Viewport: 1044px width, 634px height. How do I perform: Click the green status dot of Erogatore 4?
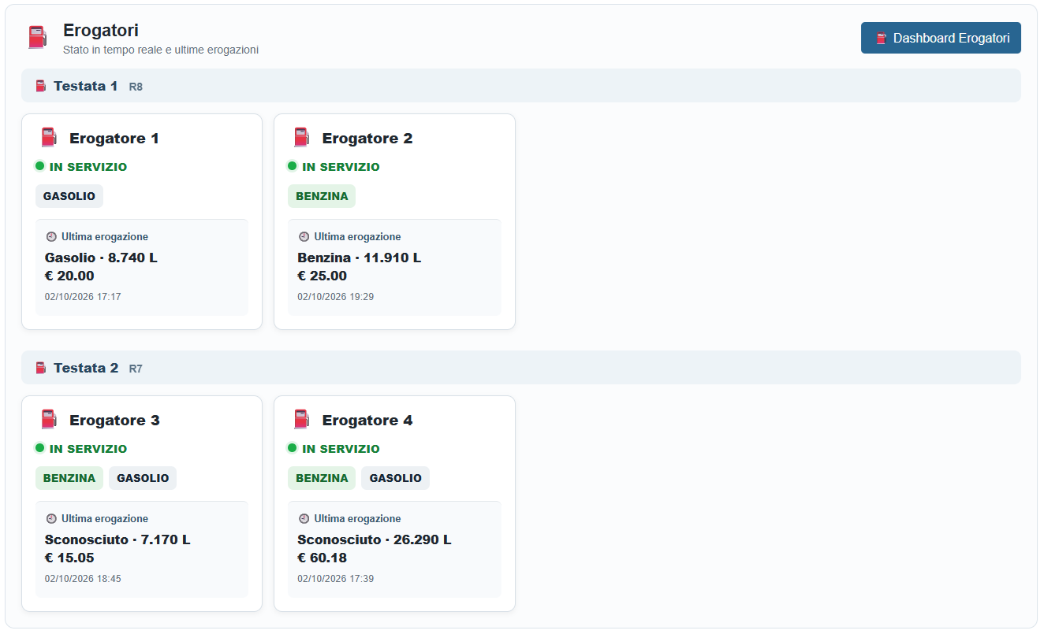click(x=292, y=448)
